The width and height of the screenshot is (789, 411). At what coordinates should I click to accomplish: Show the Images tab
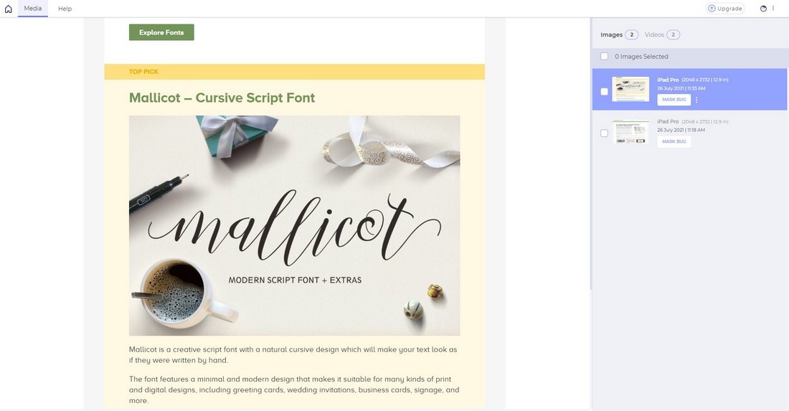619,34
